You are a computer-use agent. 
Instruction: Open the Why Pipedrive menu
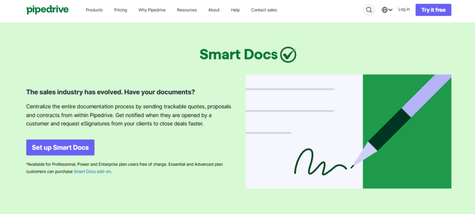(152, 10)
